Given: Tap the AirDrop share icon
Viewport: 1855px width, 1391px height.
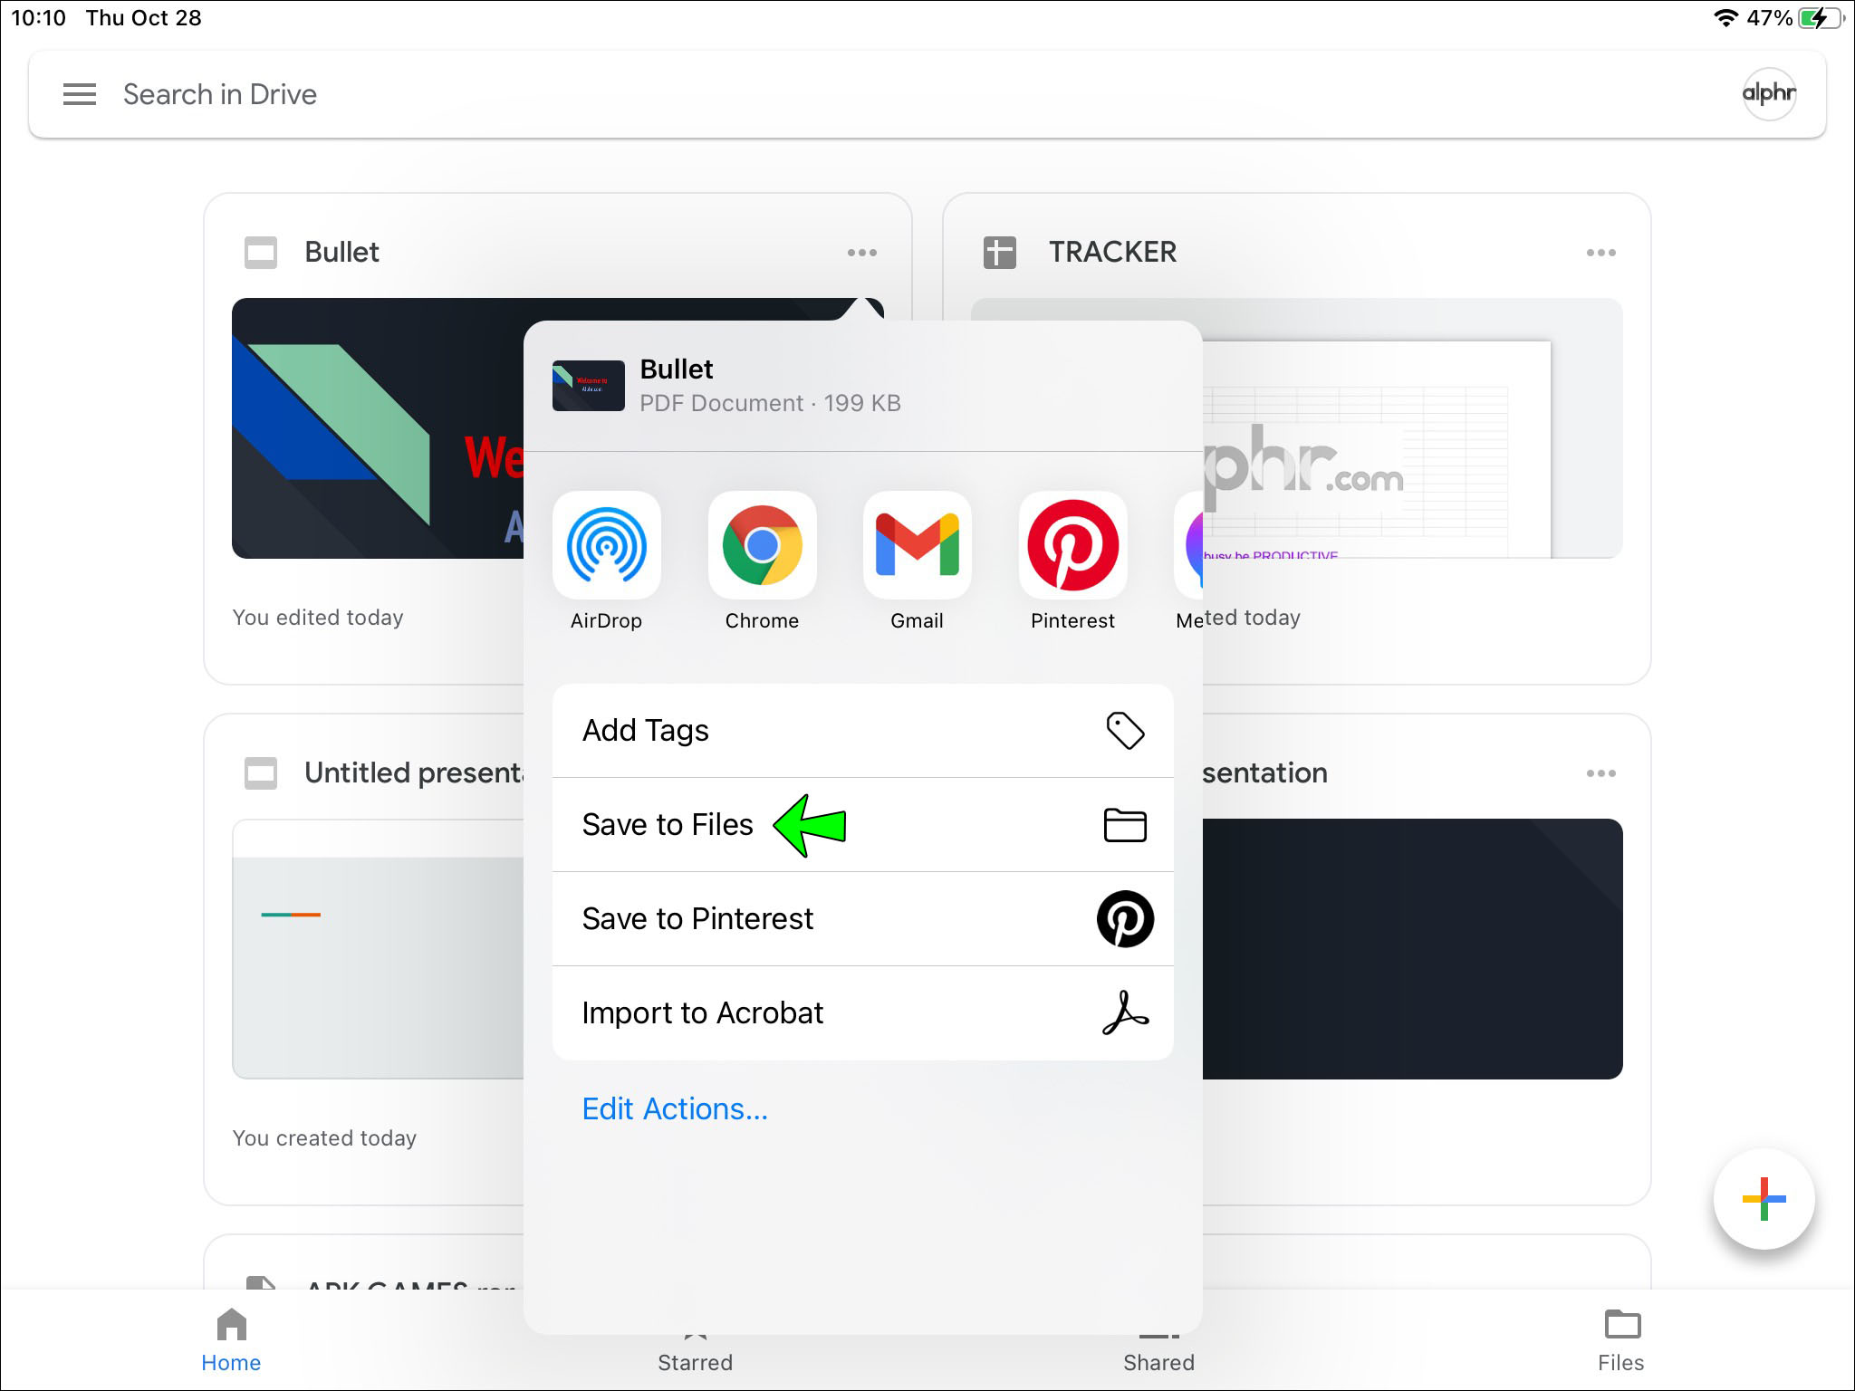Looking at the screenshot, I should coord(606,546).
